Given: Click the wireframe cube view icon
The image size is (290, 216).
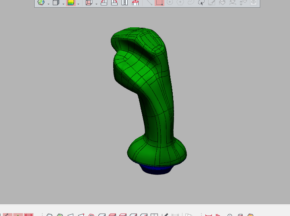Looking at the screenshot, I should (89, 3).
